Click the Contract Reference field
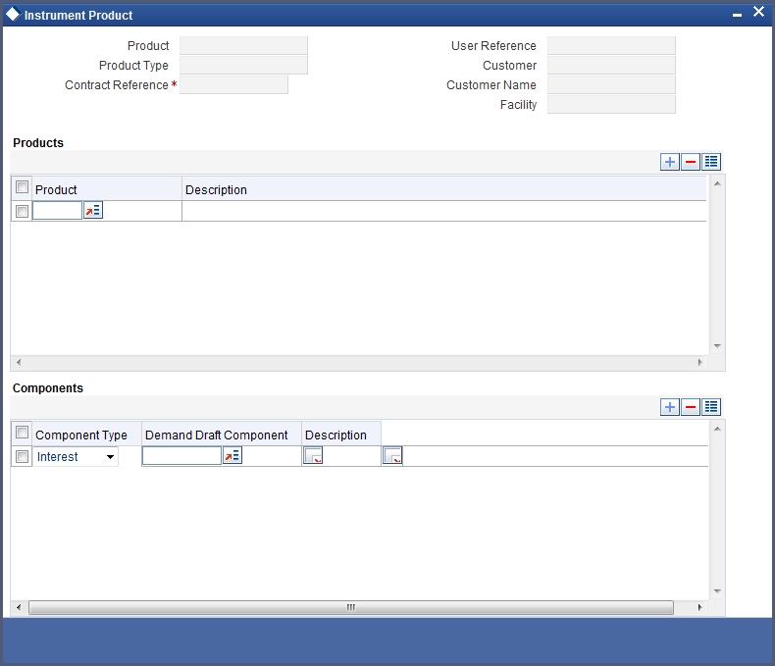This screenshot has width=775, height=666. click(233, 85)
